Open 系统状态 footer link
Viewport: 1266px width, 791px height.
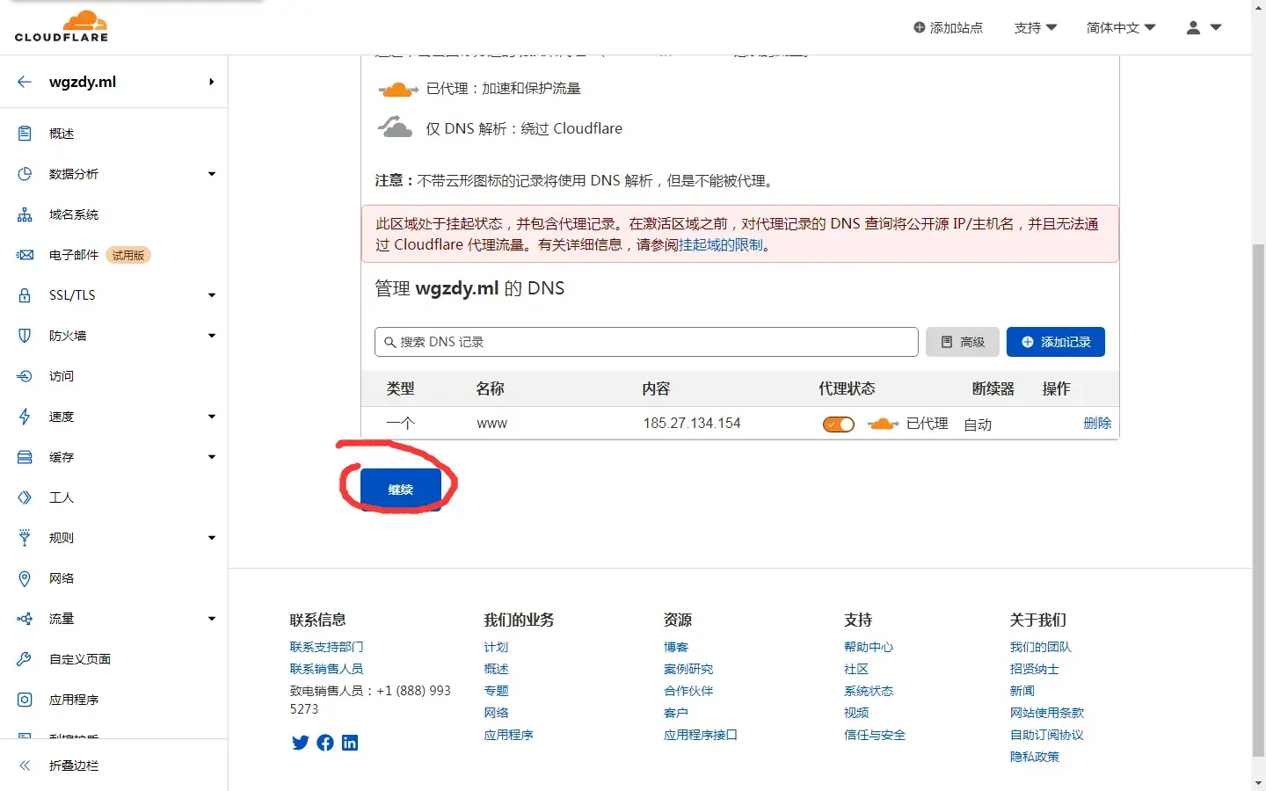coord(869,691)
